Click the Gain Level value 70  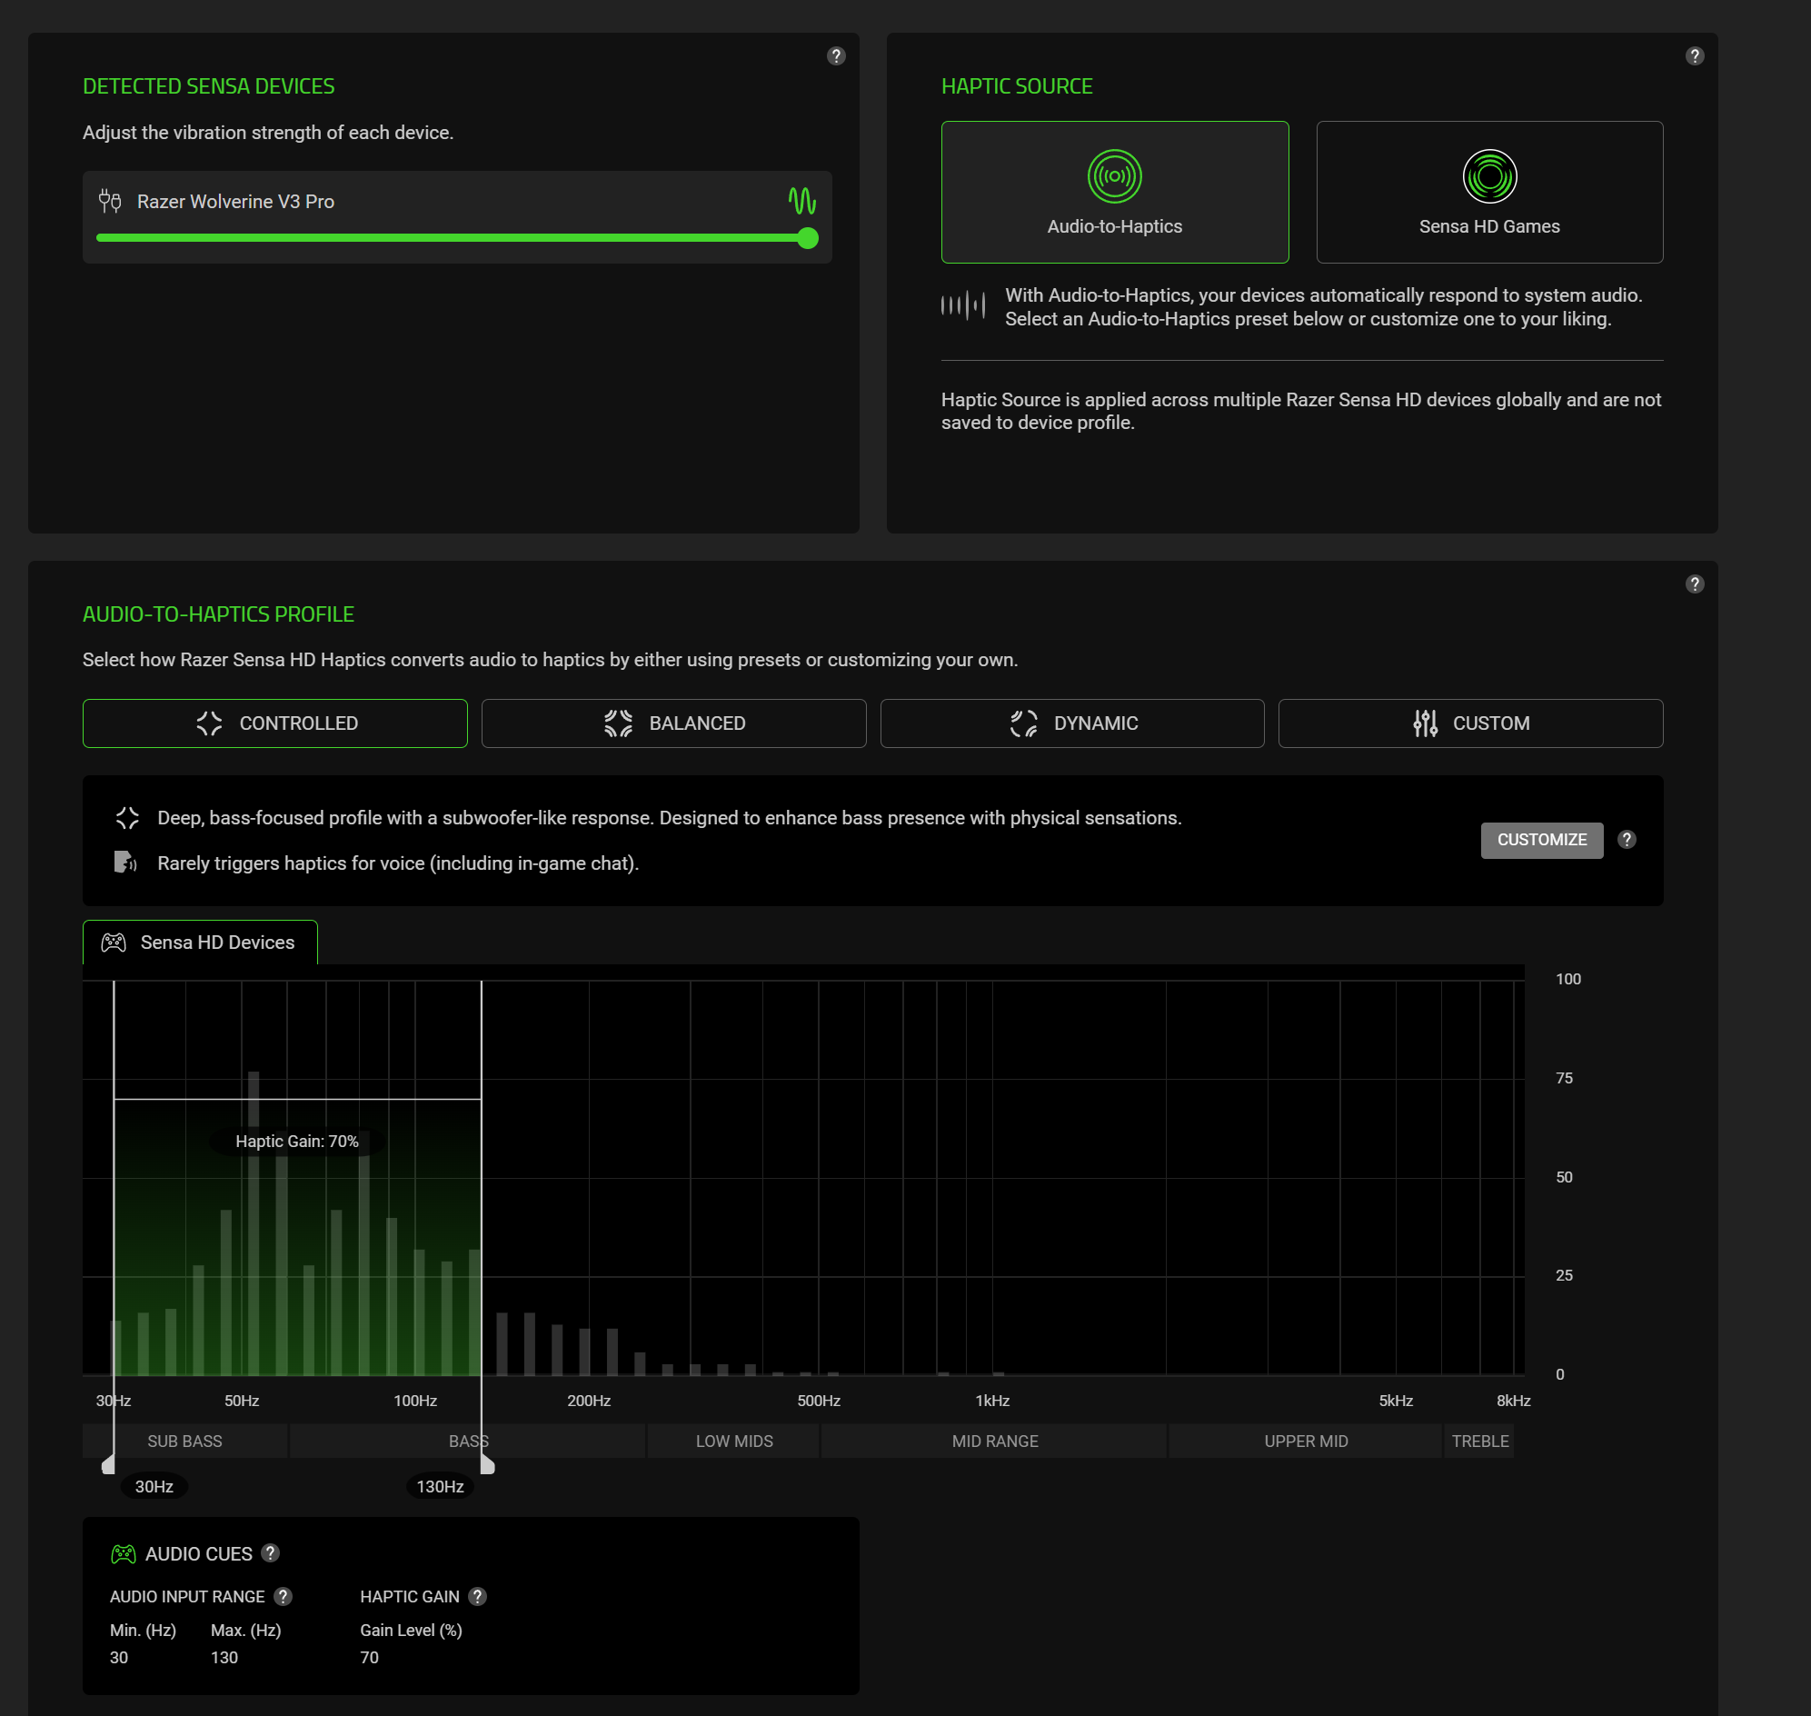coord(370,1658)
